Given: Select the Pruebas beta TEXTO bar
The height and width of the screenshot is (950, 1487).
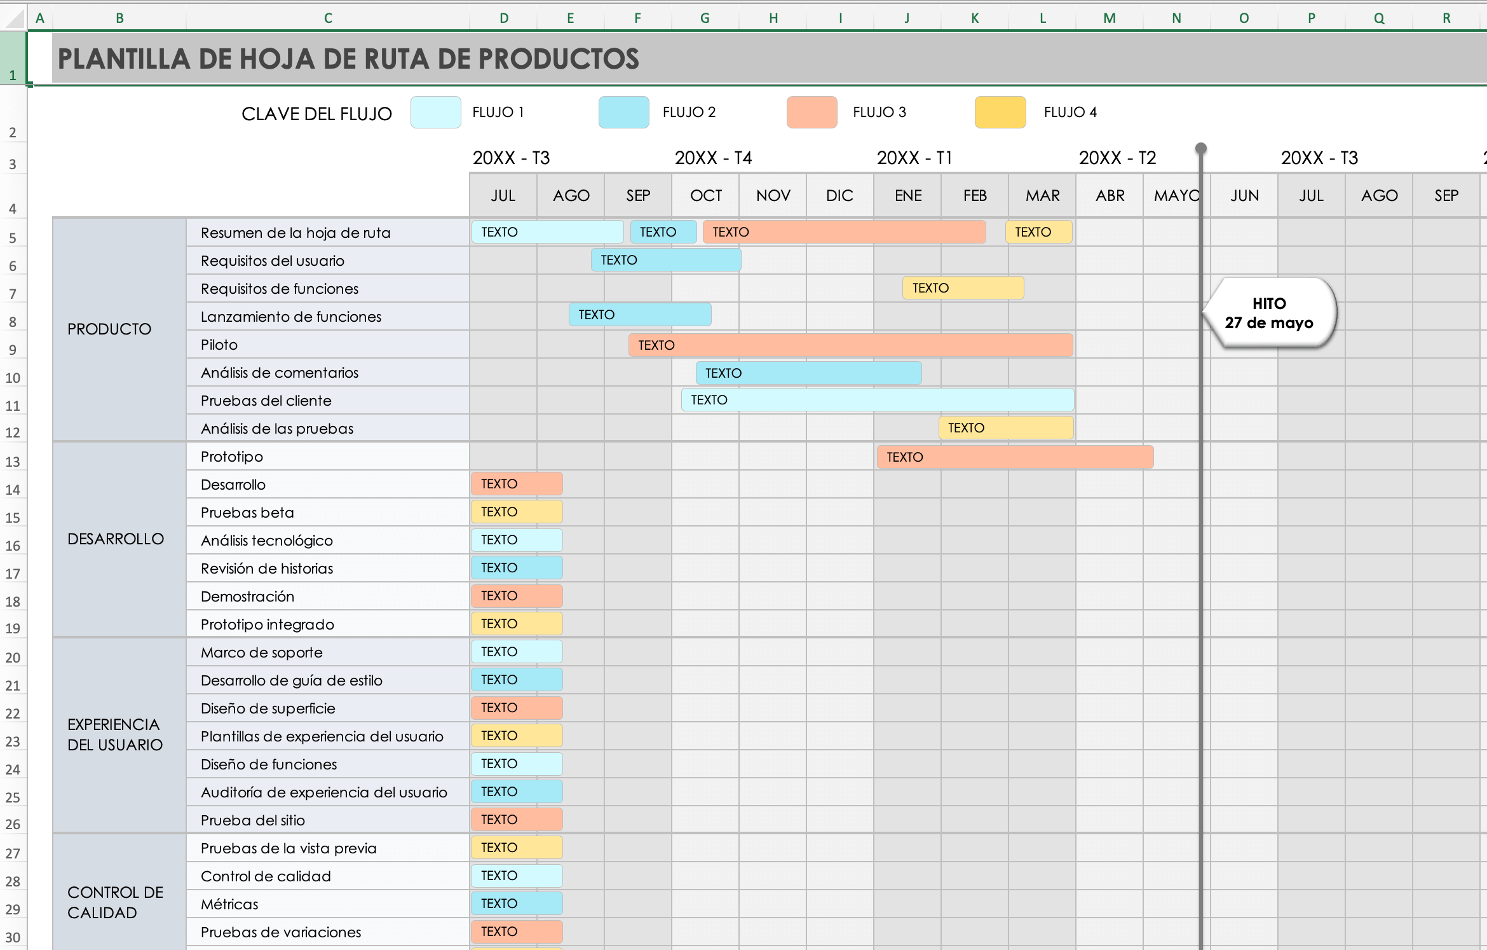Looking at the screenshot, I should pos(517,512).
